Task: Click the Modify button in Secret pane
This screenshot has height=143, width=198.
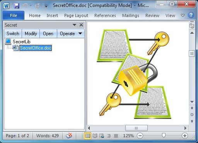Action: pos(31,34)
